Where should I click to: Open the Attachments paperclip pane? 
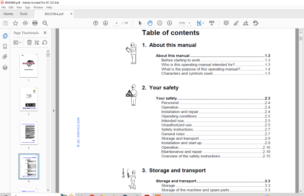tap(5, 57)
